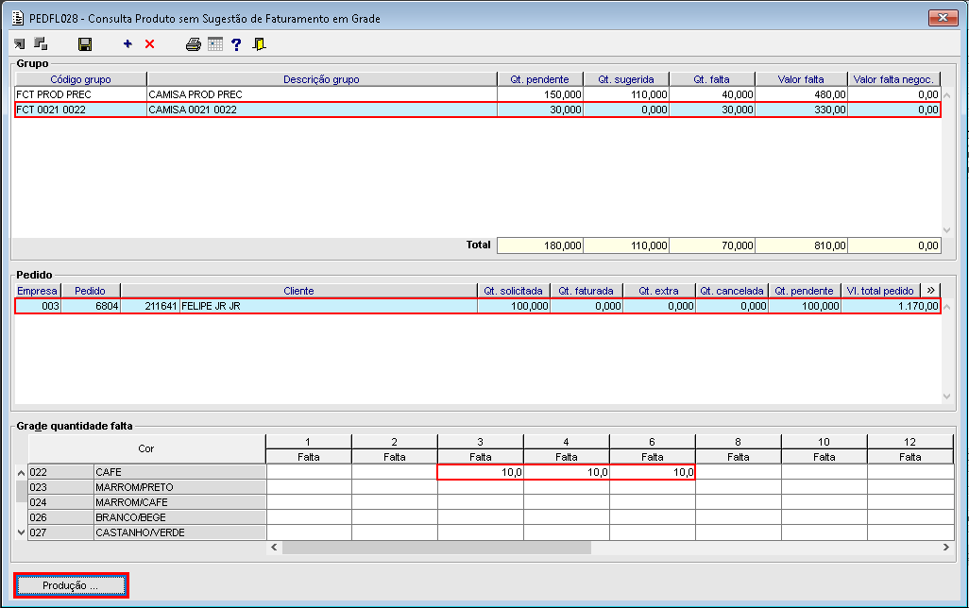
Task: Click the Qt. pendente header in Grupo table
Action: 539,79
